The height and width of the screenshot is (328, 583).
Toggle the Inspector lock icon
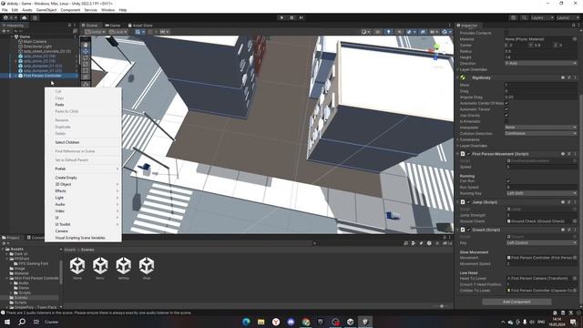(x=573, y=26)
